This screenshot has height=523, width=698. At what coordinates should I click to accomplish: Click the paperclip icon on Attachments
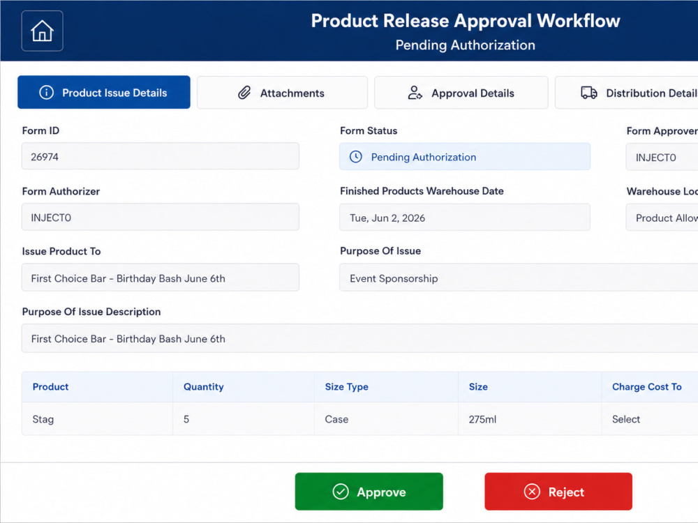point(244,93)
